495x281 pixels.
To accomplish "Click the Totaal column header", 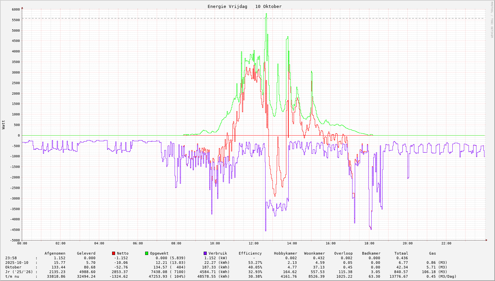I will pos(401,253).
